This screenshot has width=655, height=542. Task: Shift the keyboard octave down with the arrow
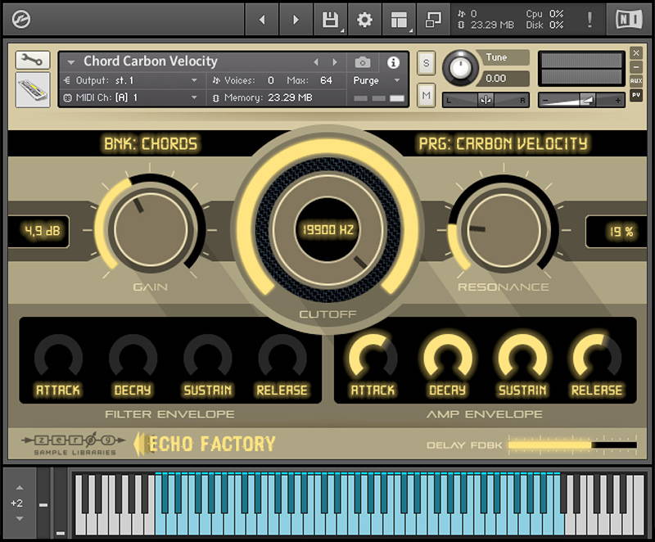[20, 518]
